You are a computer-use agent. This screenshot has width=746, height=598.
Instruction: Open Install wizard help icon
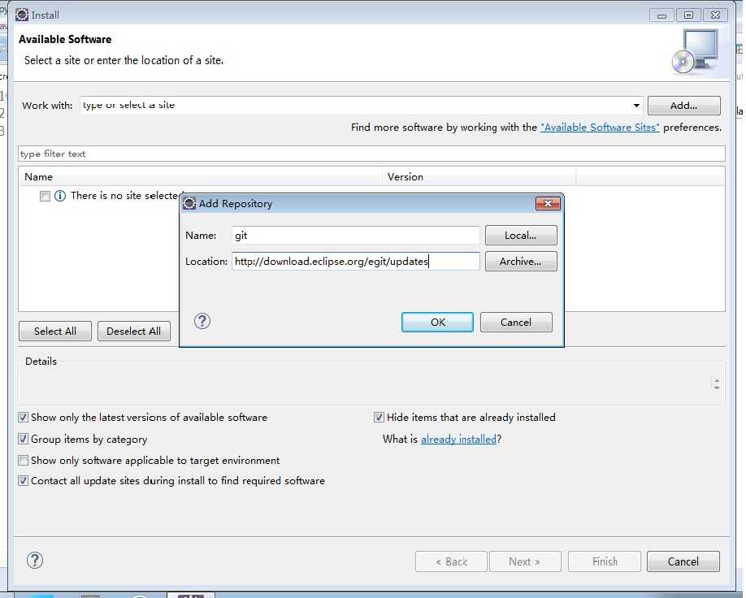35,561
